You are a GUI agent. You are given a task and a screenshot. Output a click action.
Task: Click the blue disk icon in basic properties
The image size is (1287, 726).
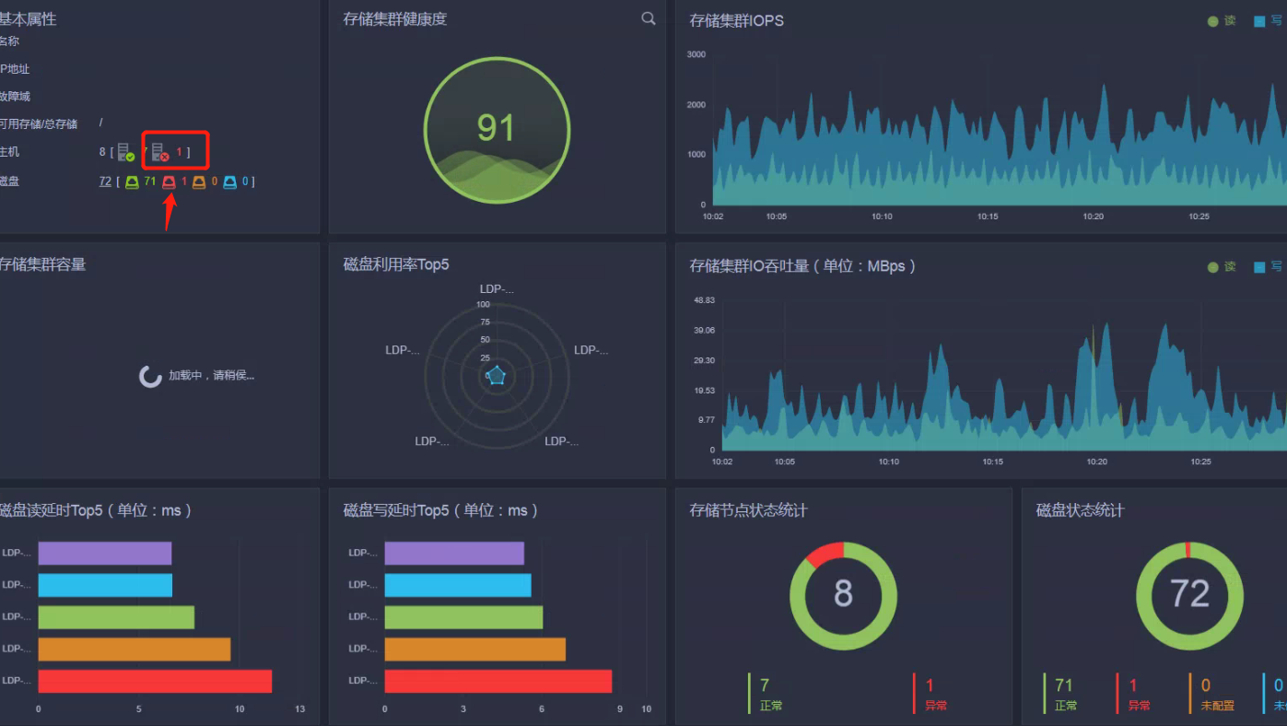[230, 181]
